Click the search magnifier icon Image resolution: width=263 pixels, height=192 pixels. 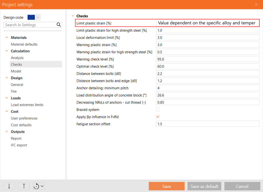tap(59, 25)
